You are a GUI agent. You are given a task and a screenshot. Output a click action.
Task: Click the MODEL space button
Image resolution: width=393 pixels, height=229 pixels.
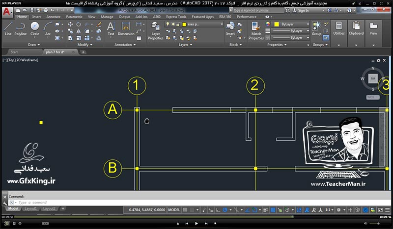[x=174, y=210]
